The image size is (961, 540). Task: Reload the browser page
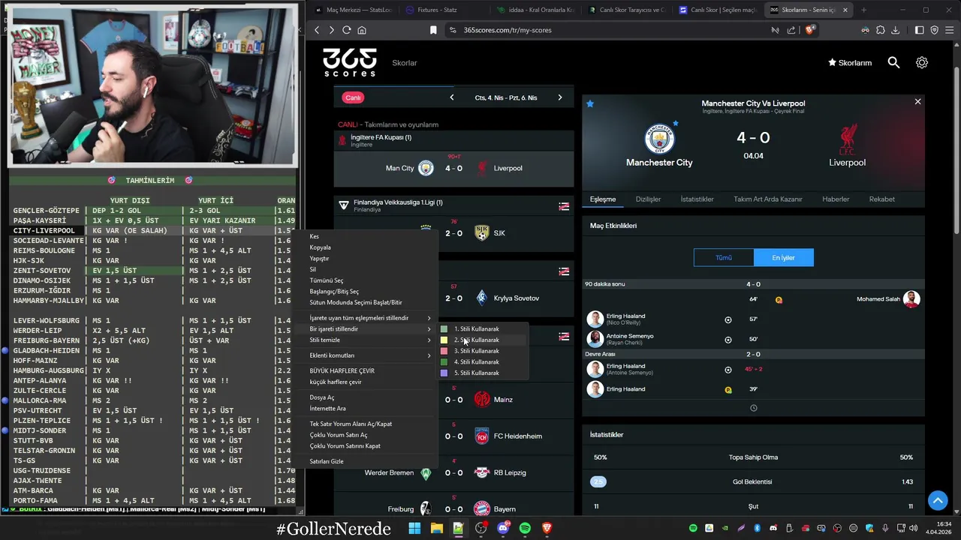tap(346, 30)
